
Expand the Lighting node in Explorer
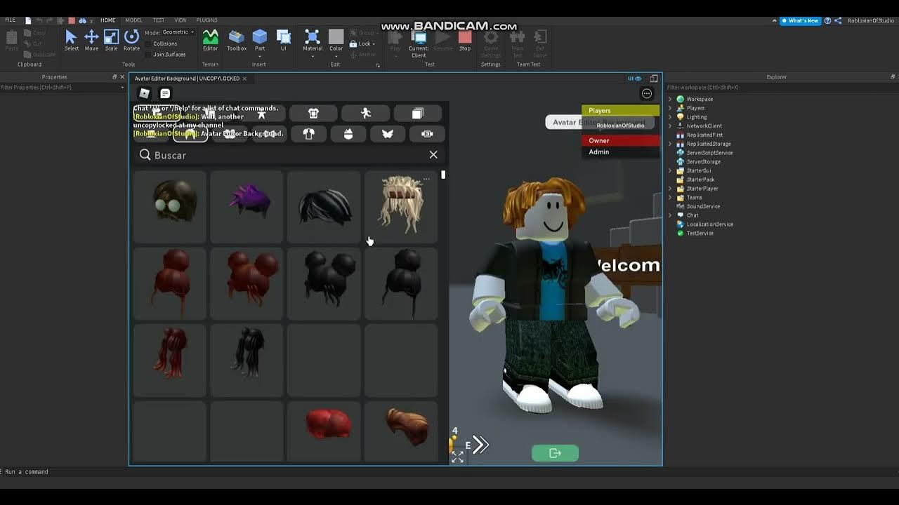click(670, 117)
